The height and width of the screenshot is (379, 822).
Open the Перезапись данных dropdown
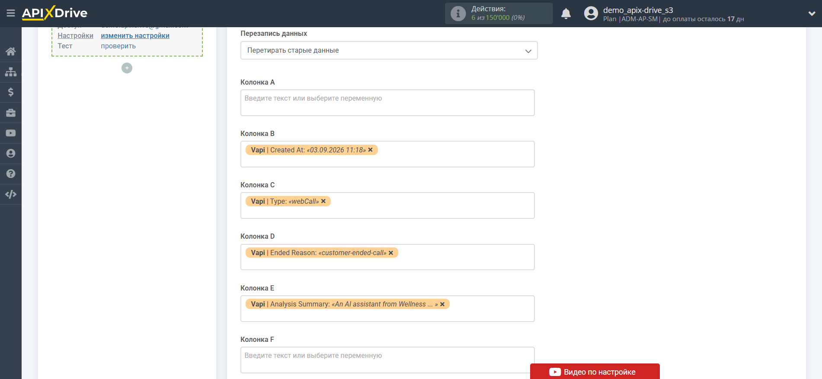[389, 51]
